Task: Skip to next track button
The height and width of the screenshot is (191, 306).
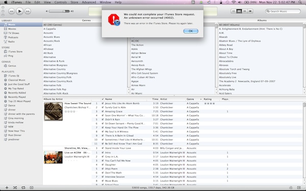Action: coord(28,11)
